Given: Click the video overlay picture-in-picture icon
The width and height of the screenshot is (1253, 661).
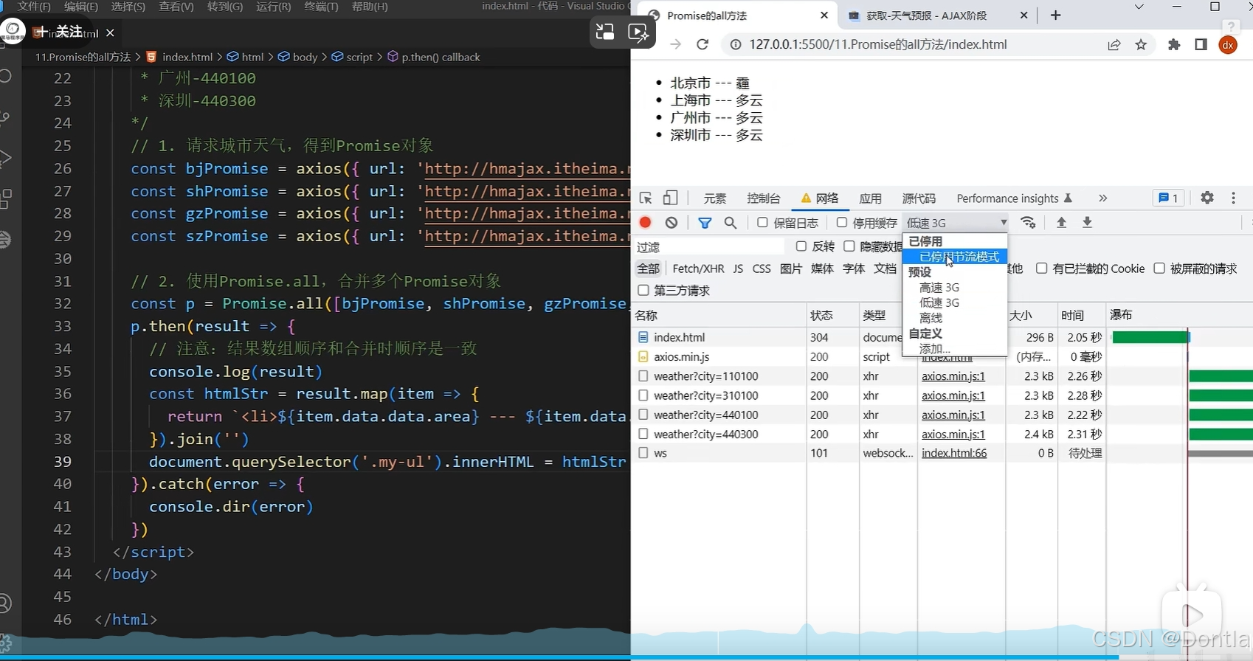Looking at the screenshot, I should [x=605, y=32].
